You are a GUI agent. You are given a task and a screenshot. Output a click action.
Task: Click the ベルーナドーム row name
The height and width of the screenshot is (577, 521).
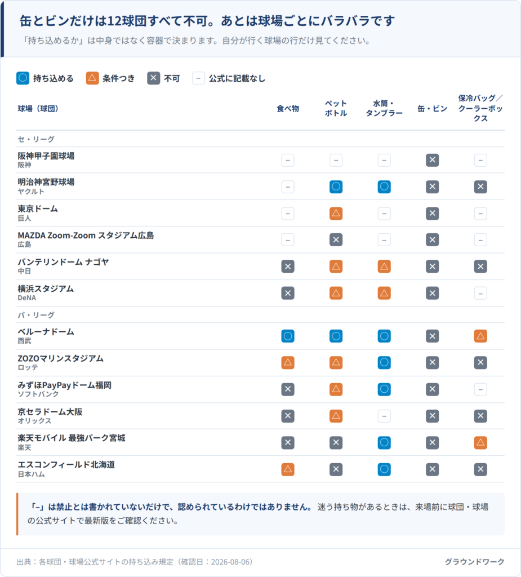click(46, 331)
